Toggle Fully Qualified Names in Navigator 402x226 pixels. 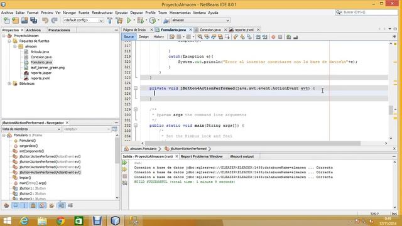(x=52, y=205)
